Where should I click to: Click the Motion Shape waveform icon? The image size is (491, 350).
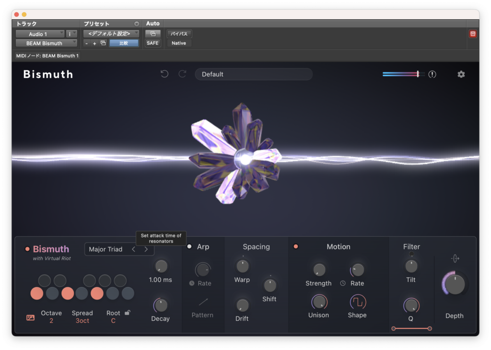click(x=358, y=302)
